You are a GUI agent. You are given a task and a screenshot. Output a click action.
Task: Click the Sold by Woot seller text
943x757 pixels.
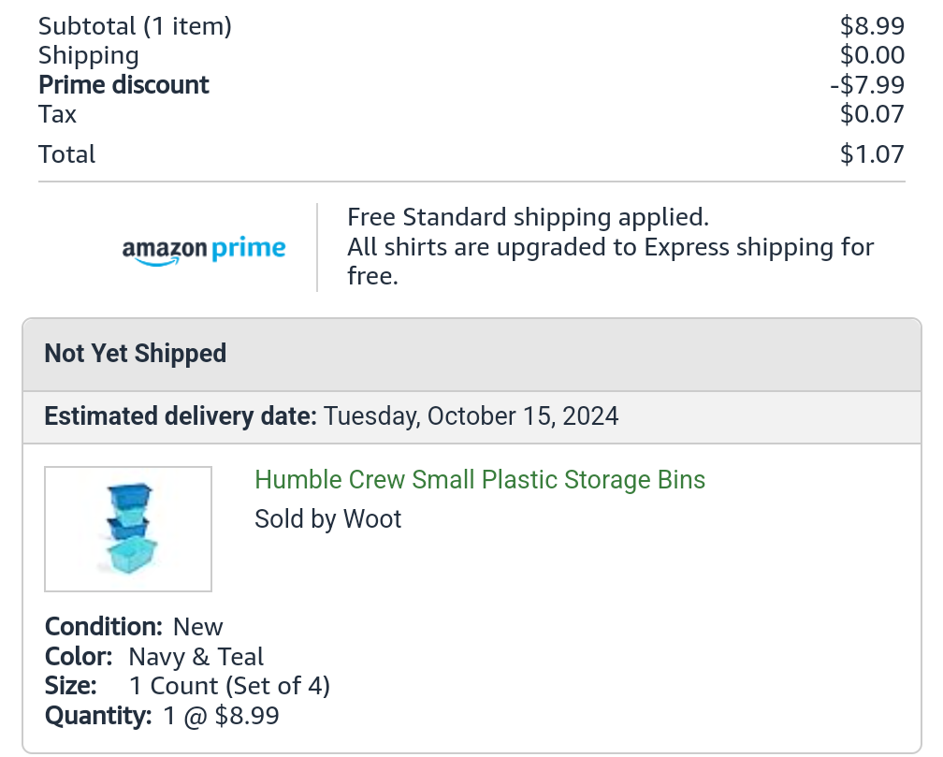(327, 519)
